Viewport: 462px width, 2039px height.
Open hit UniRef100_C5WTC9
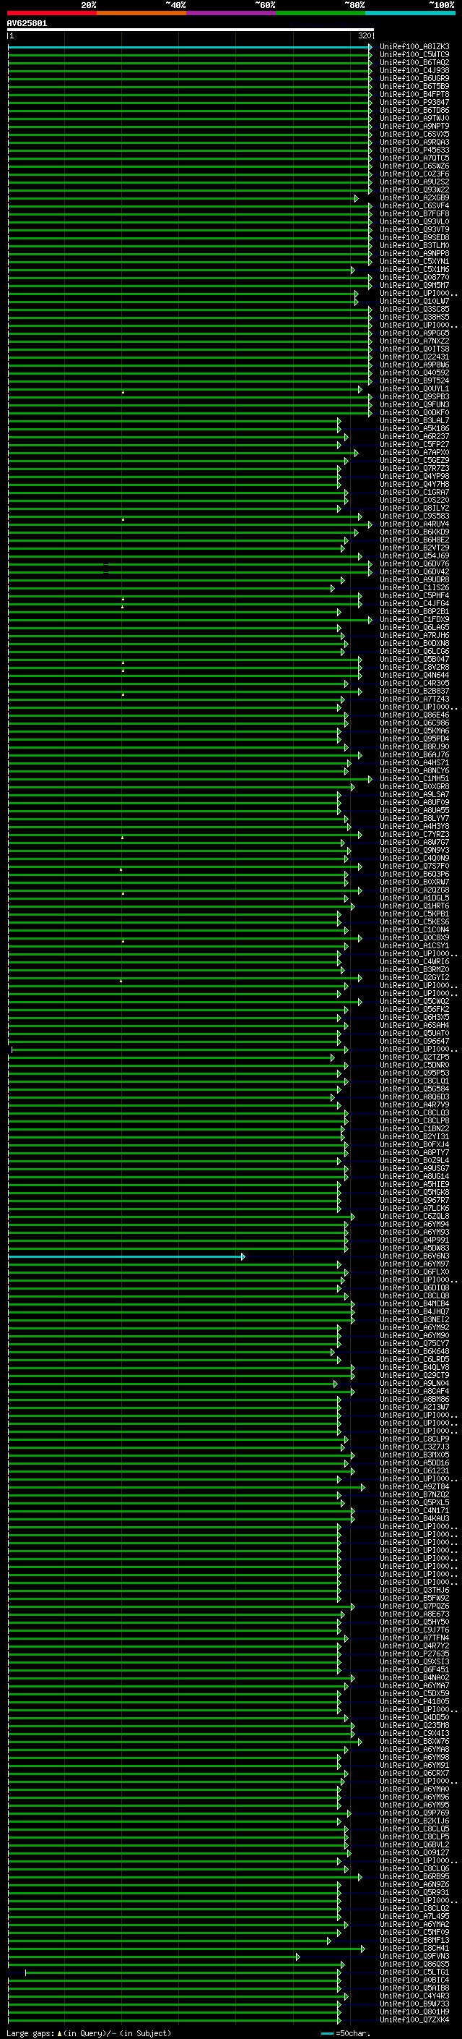point(414,55)
